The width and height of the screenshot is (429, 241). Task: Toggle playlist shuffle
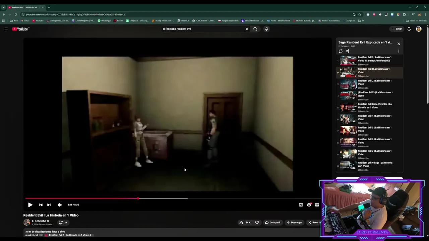347,51
